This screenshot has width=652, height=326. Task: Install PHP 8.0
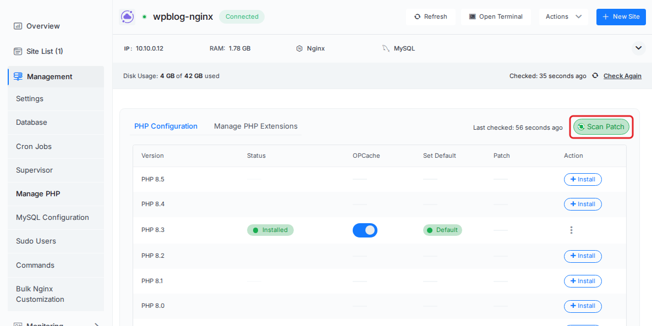[x=583, y=306]
